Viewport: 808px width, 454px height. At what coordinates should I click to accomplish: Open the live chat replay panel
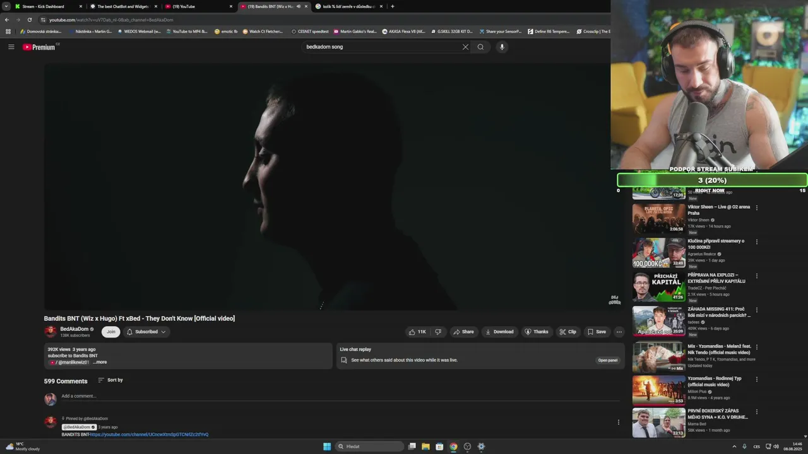coord(608,360)
